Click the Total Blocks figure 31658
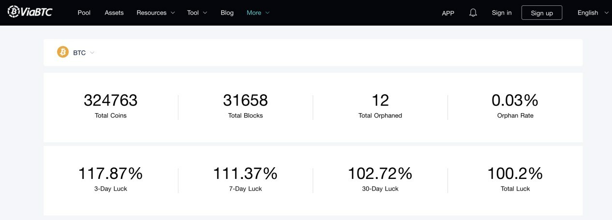This screenshot has width=612, height=220. [x=245, y=101]
